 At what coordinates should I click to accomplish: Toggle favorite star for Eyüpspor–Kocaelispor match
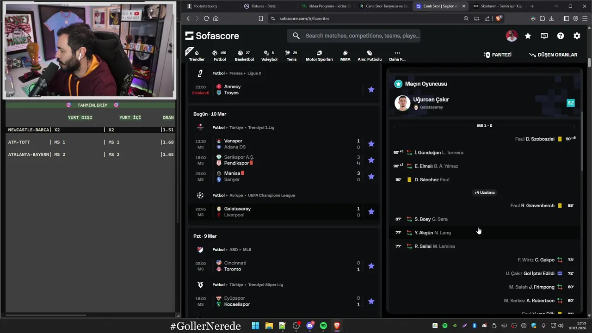tap(371, 302)
